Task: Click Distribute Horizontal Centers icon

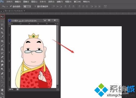Action: tap(95, 7)
